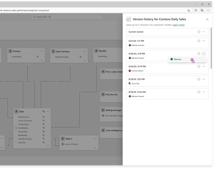Screen dimensions: 215x169
Task: Open more options for 8/19/24 1:02 PM version
Action: click(x=204, y=79)
